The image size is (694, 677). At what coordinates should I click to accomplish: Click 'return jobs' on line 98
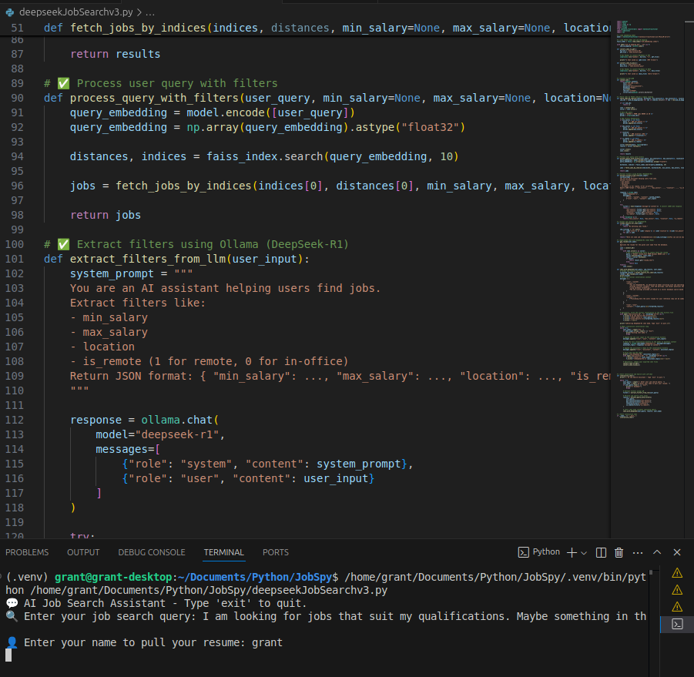pyautogui.click(x=106, y=215)
